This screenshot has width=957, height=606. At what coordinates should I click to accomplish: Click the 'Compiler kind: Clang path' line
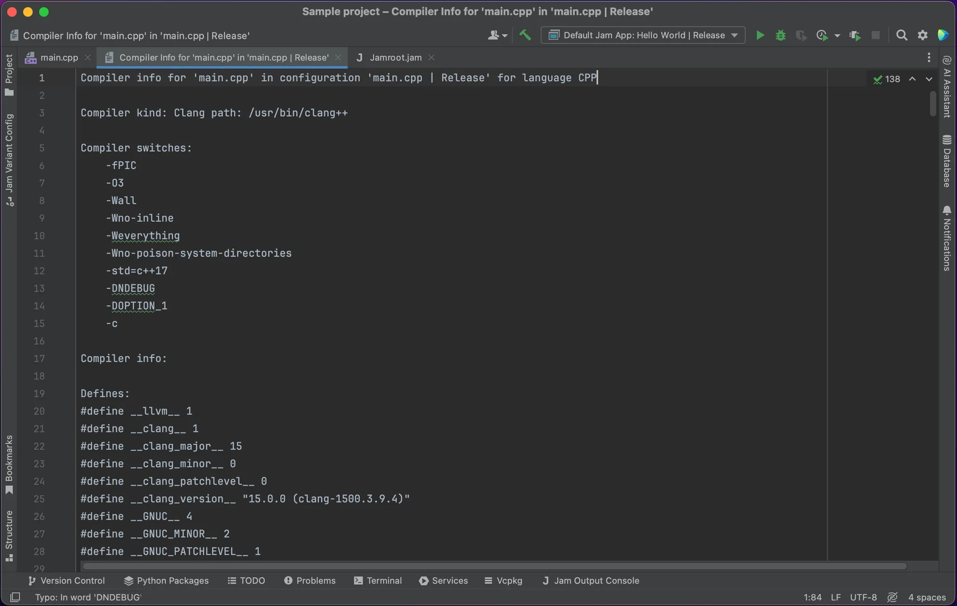point(214,113)
